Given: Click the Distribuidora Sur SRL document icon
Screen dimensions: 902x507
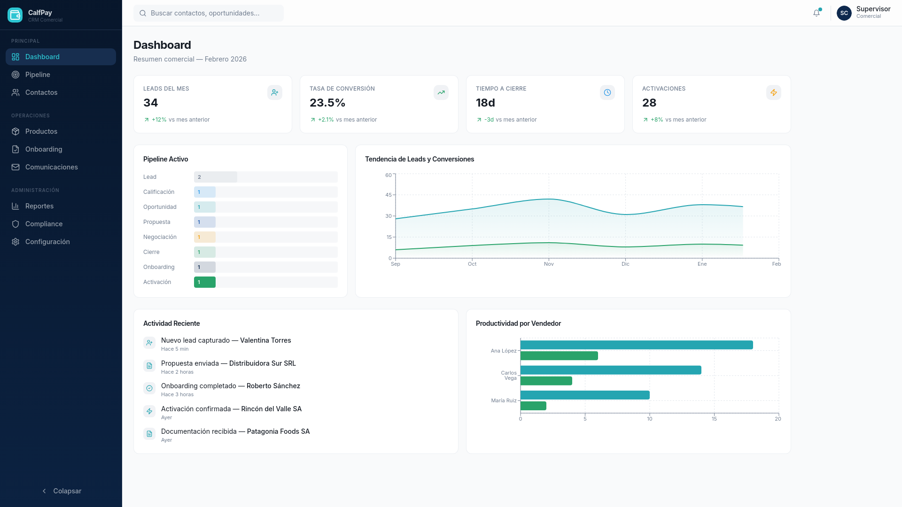Looking at the screenshot, I should (149, 366).
